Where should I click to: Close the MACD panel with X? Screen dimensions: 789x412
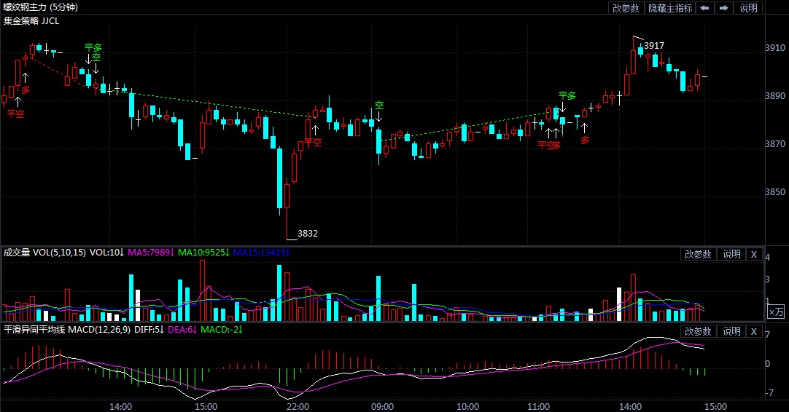[754, 331]
